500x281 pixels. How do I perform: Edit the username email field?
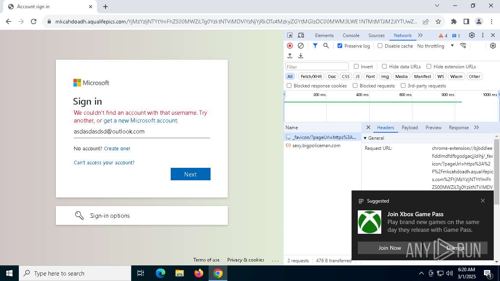(142, 132)
